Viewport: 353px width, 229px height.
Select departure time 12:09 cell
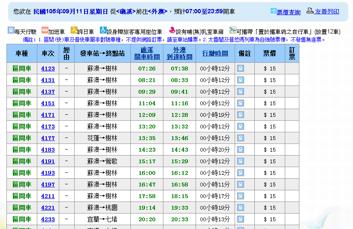pyautogui.click(x=147, y=115)
